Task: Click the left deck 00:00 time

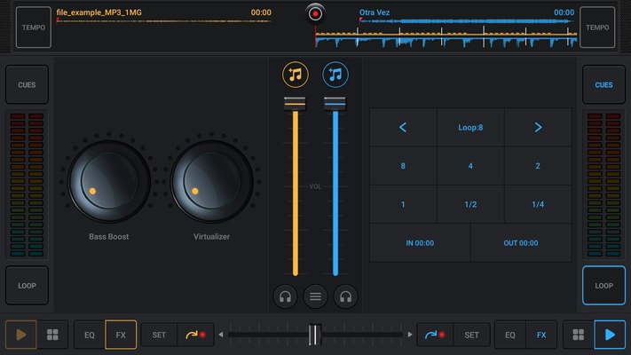Action: pos(261,12)
